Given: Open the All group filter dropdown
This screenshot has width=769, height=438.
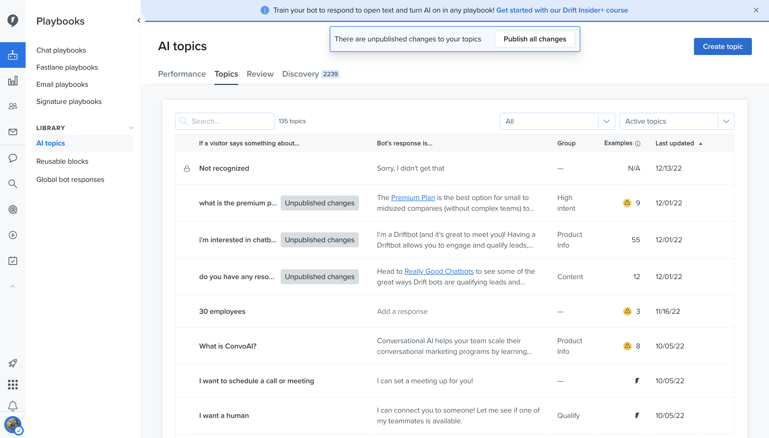Looking at the screenshot, I should point(557,121).
